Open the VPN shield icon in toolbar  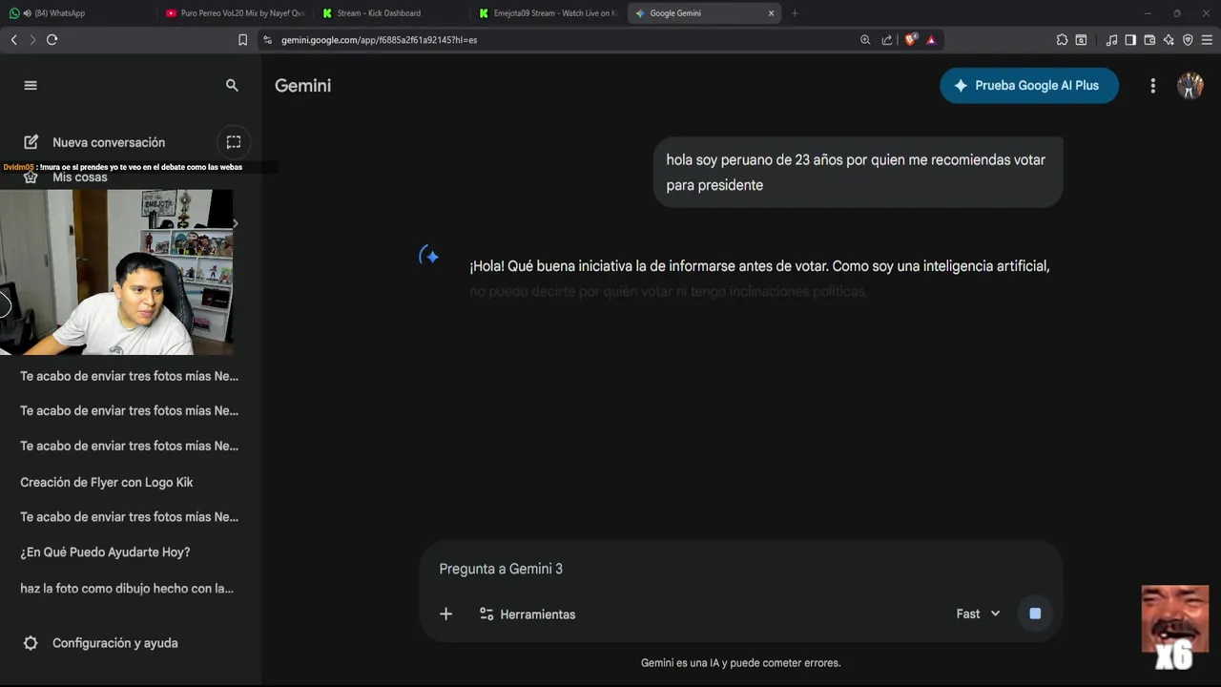(x=1188, y=40)
